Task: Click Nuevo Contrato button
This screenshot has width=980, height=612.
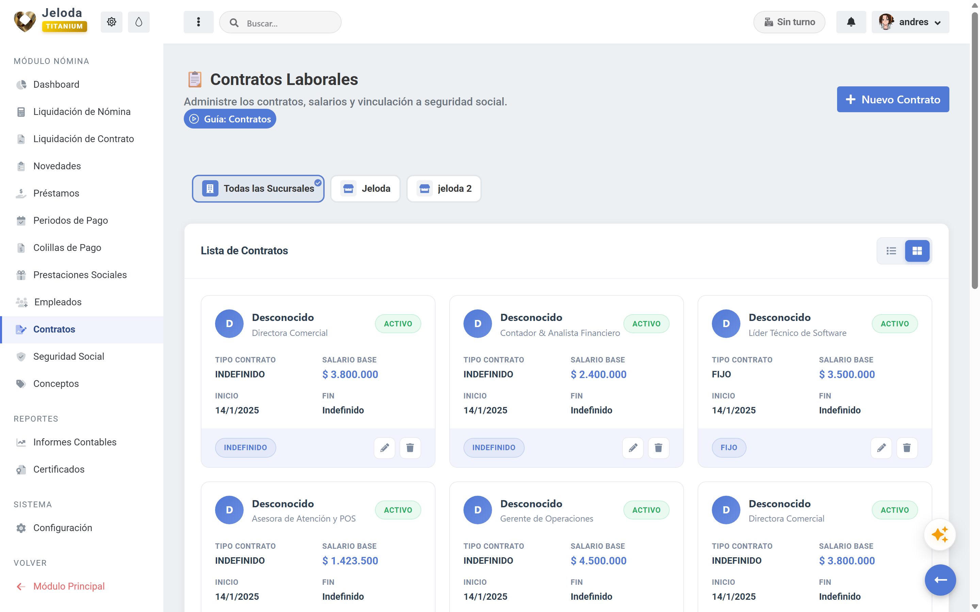Action: click(893, 99)
